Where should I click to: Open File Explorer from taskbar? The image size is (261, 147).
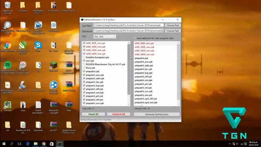[35, 144]
